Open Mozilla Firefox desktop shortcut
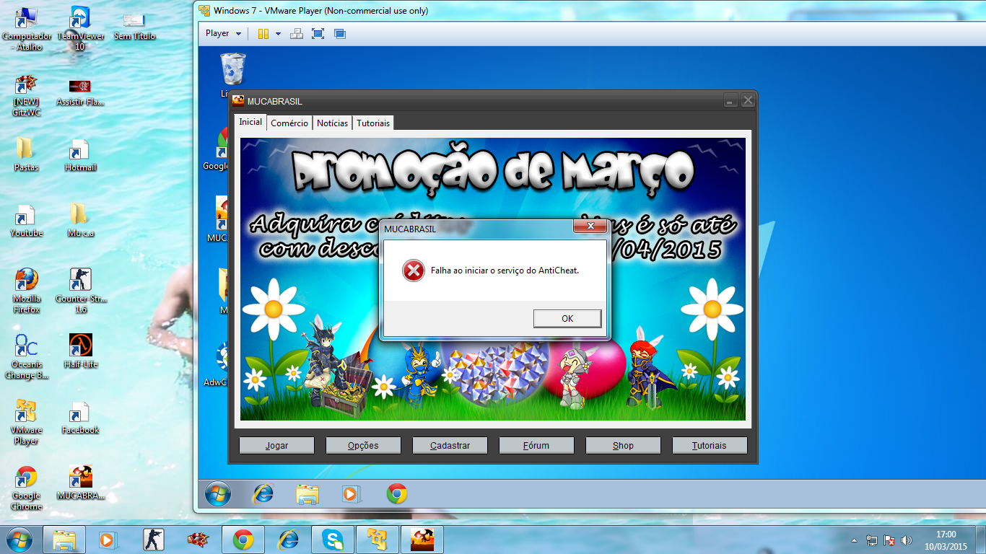 (27, 281)
